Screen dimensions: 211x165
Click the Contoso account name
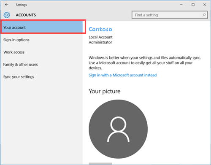100,29
